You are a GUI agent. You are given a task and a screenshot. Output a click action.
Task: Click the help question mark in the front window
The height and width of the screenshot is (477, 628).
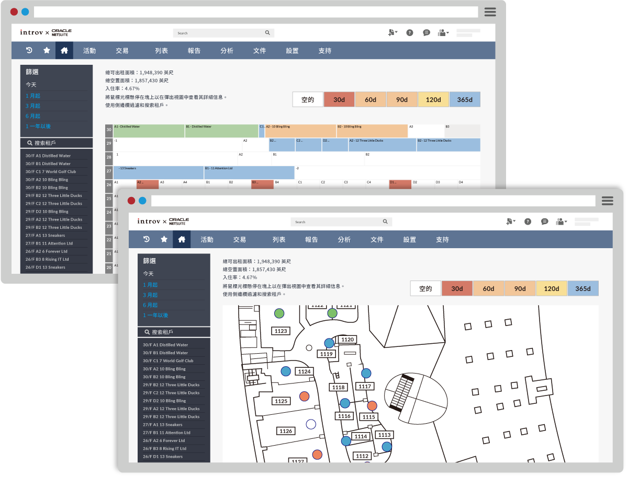(x=528, y=222)
